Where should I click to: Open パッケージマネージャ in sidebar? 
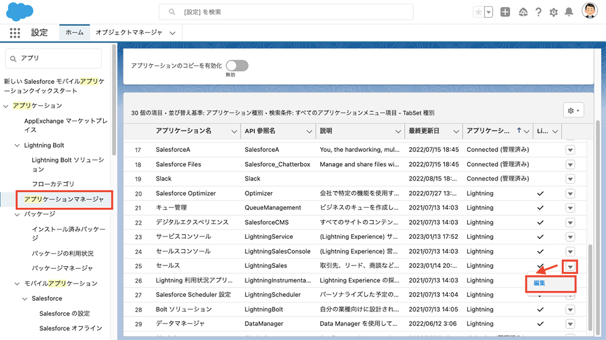coord(62,268)
